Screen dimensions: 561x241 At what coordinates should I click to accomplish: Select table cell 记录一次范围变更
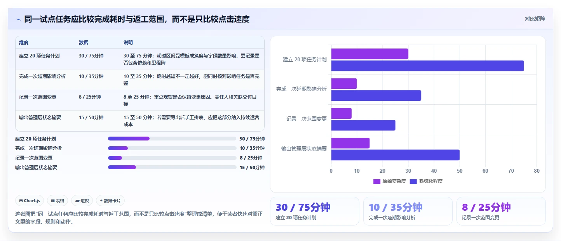(38, 97)
